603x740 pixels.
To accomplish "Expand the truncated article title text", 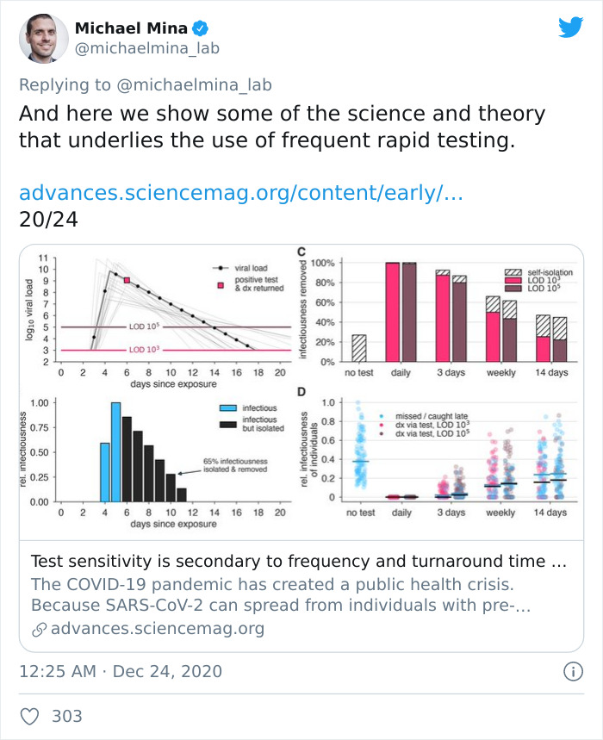I will [297, 559].
